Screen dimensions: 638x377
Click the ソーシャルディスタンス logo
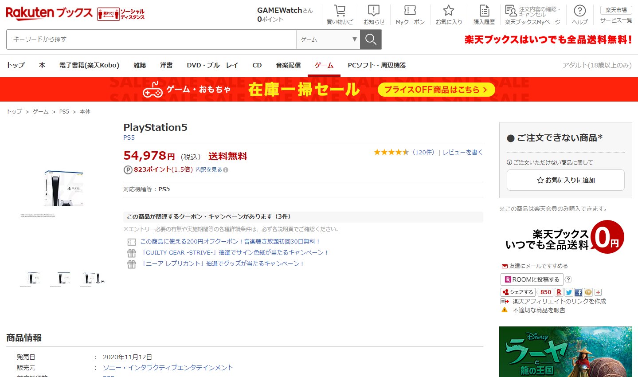[x=121, y=14]
